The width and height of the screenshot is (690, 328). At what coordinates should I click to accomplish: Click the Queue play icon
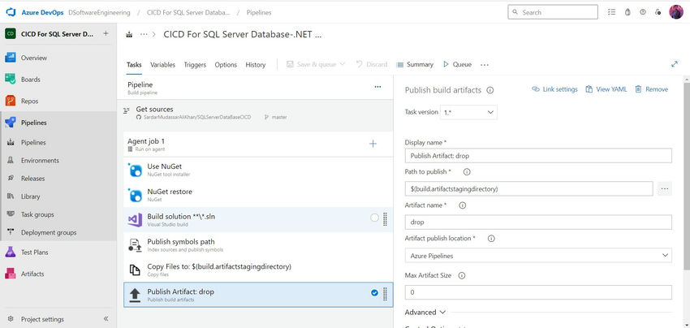[446, 64]
